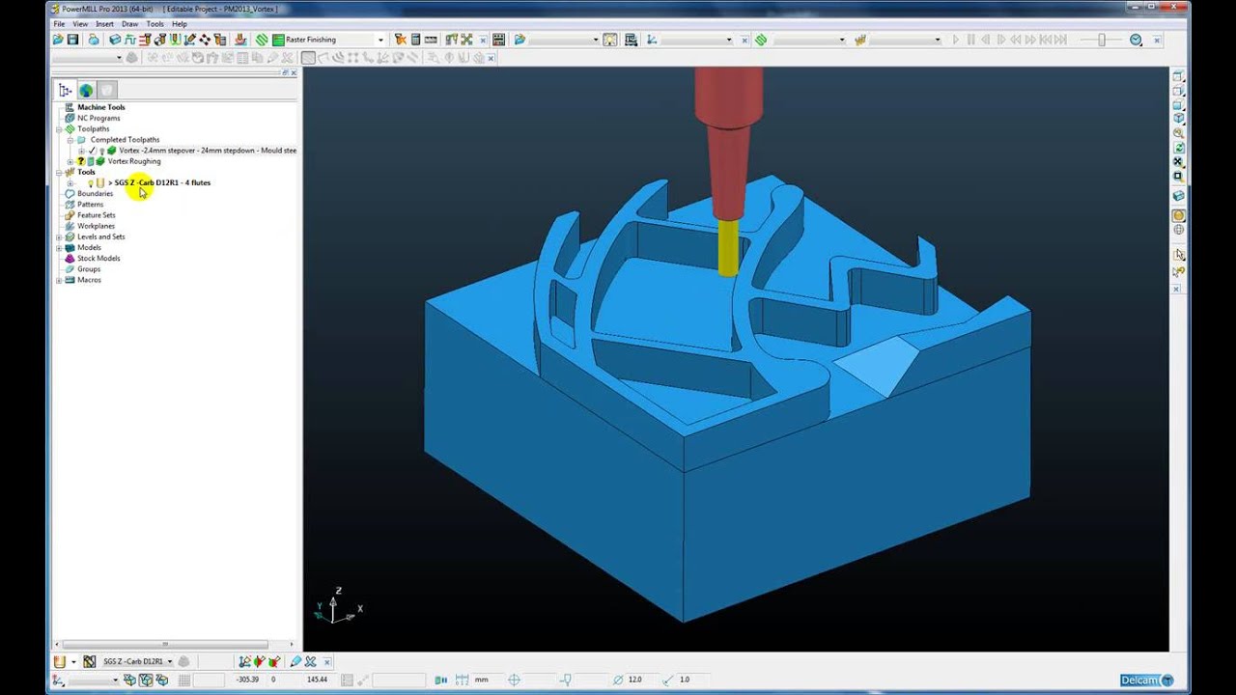Collapse the Toolpaths tree node
This screenshot has width=1236, height=695.
[59, 129]
